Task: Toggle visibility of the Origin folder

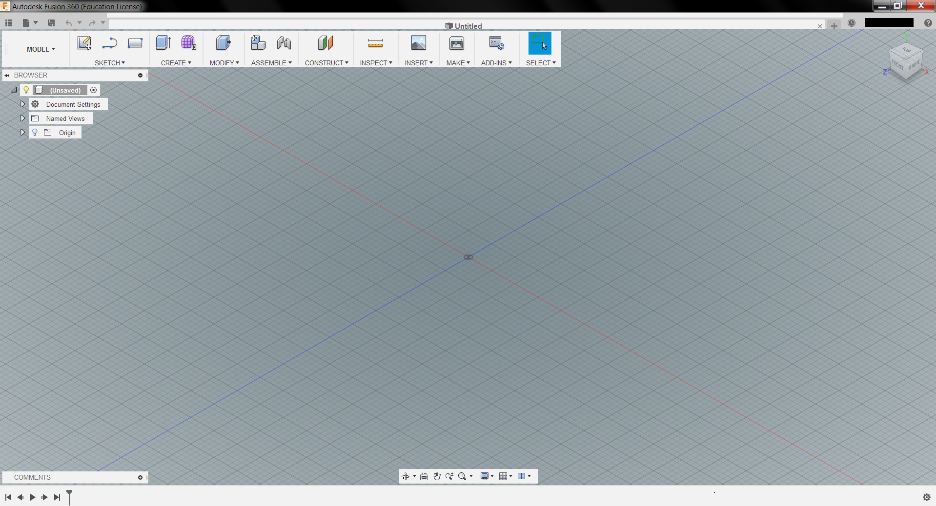Action: click(x=35, y=132)
